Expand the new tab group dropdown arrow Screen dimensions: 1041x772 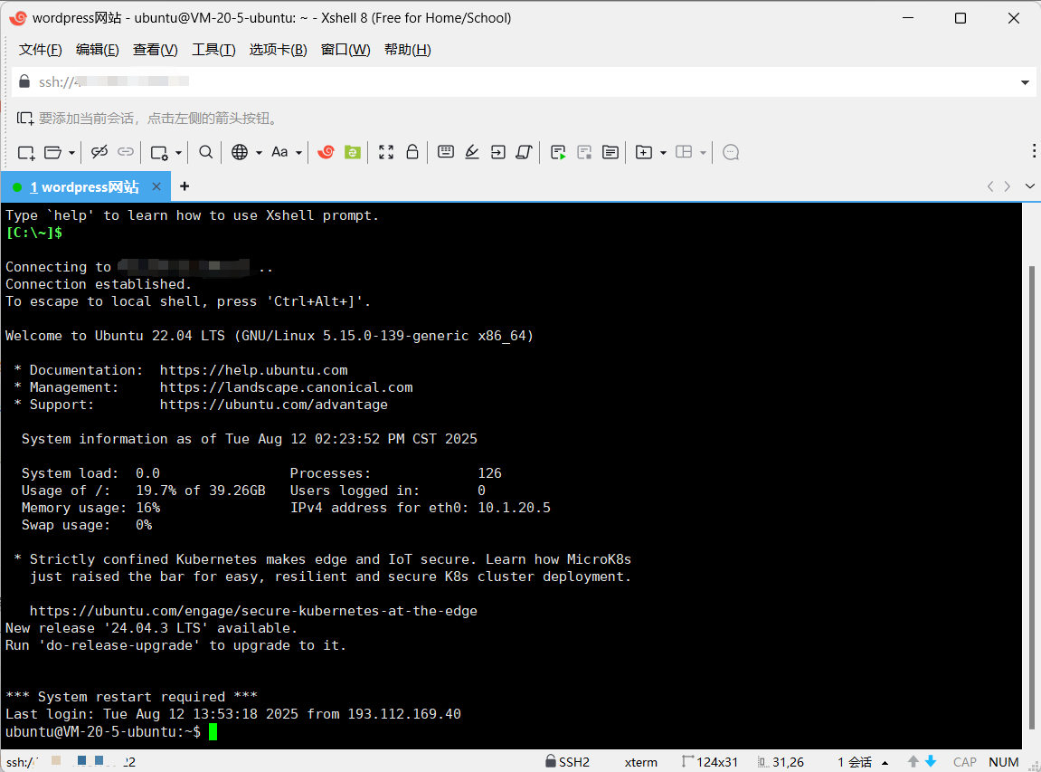663,153
